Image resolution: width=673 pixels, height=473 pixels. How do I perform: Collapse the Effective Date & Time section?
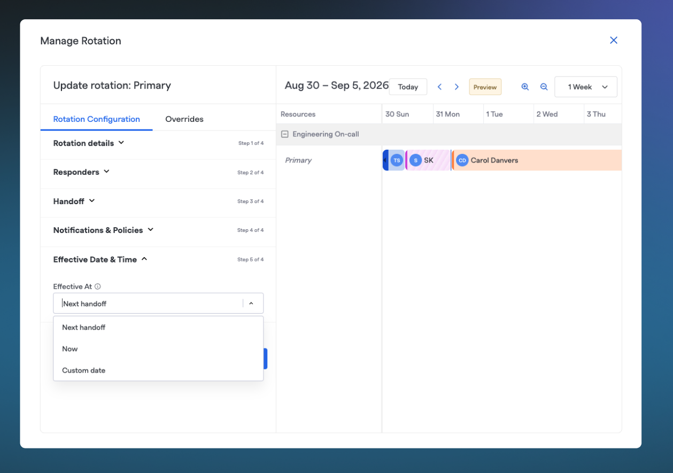click(100, 259)
